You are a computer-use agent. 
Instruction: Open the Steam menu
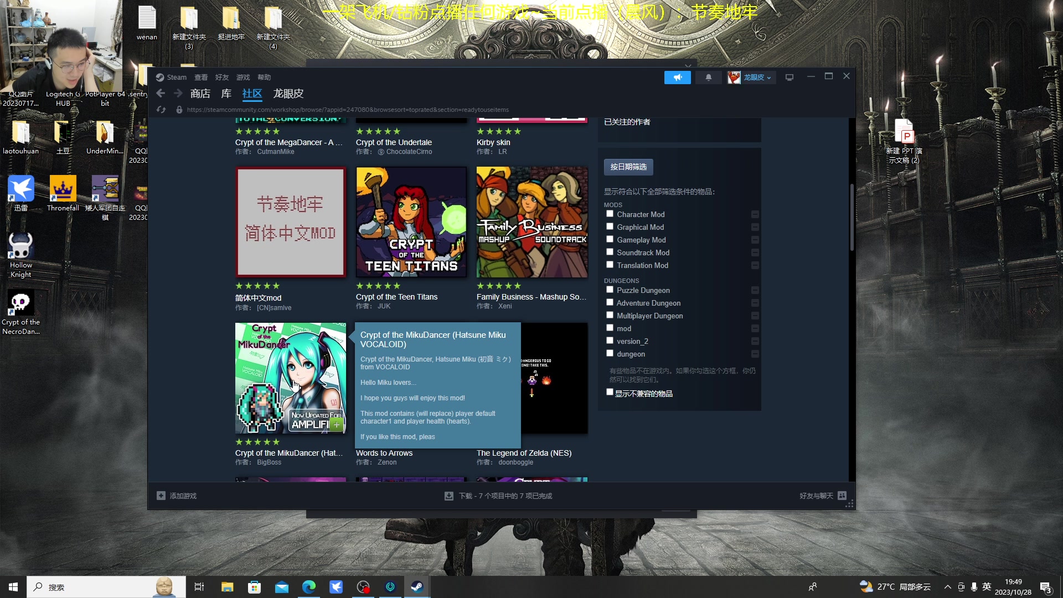point(171,78)
